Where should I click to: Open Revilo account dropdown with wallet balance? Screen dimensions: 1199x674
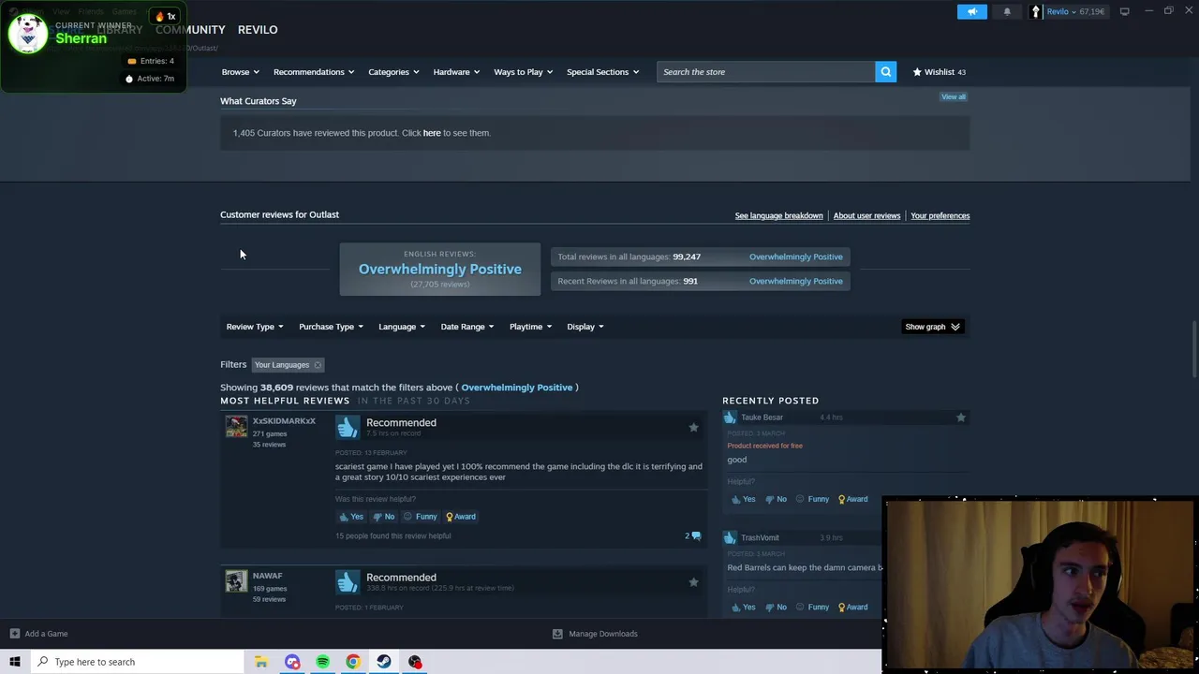coord(1068,11)
